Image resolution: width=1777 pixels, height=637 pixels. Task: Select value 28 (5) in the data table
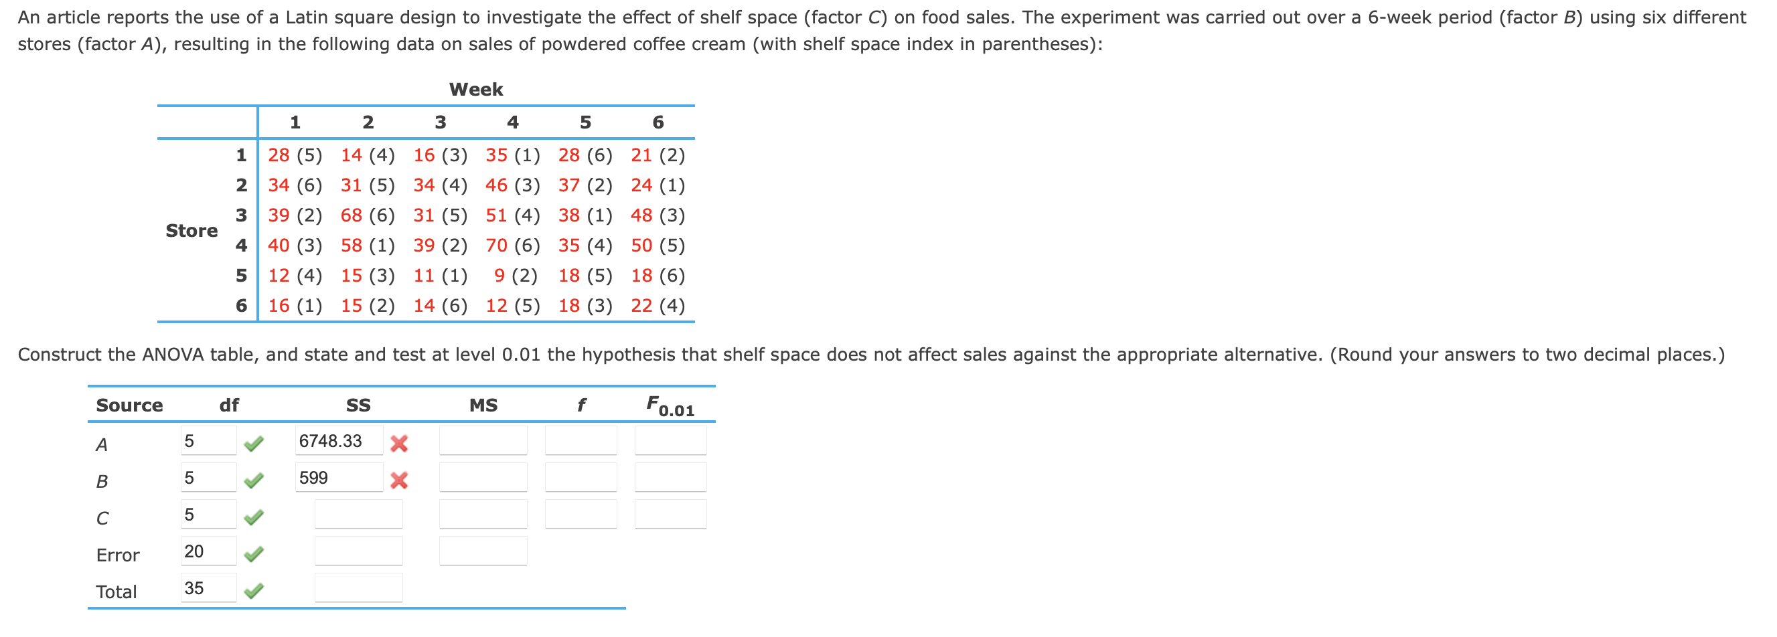pos(295,155)
